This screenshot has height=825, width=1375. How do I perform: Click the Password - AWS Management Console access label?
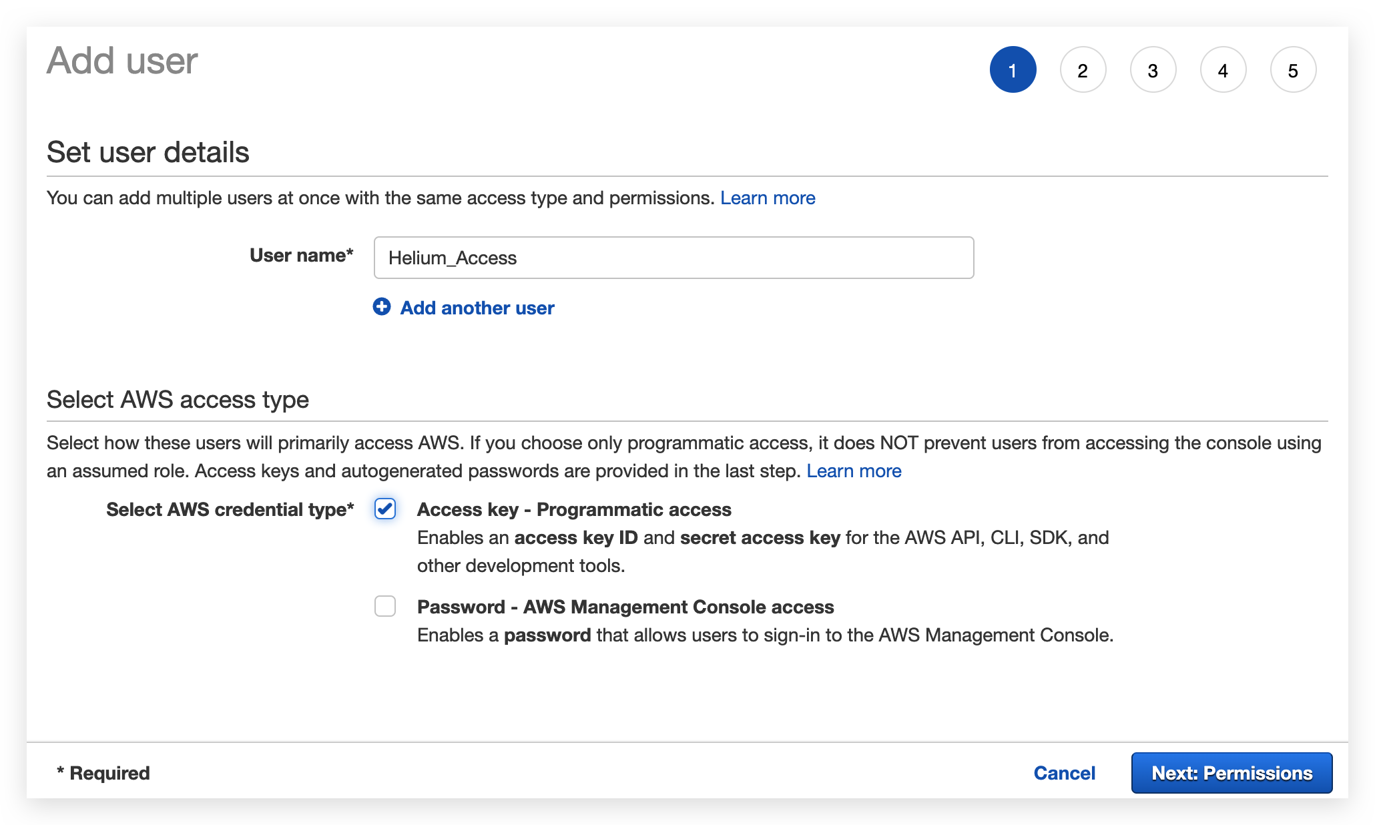tap(625, 607)
